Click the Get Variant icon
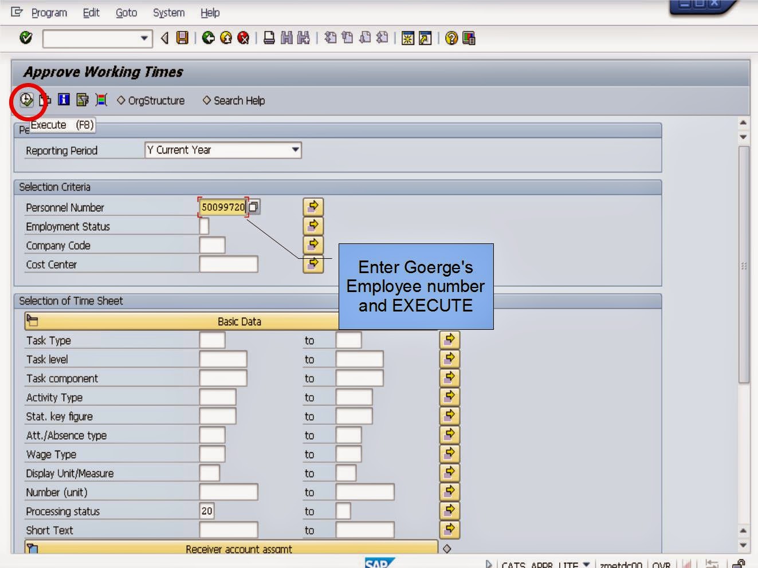The height and width of the screenshot is (568, 758). pyautogui.click(x=45, y=100)
